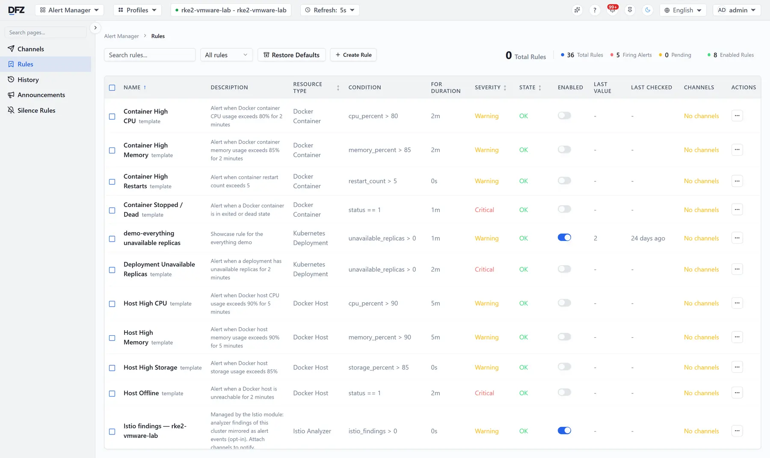Enable the Container Stopped / Dead toggle
Image resolution: width=770 pixels, height=458 pixels.
(x=564, y=209)
